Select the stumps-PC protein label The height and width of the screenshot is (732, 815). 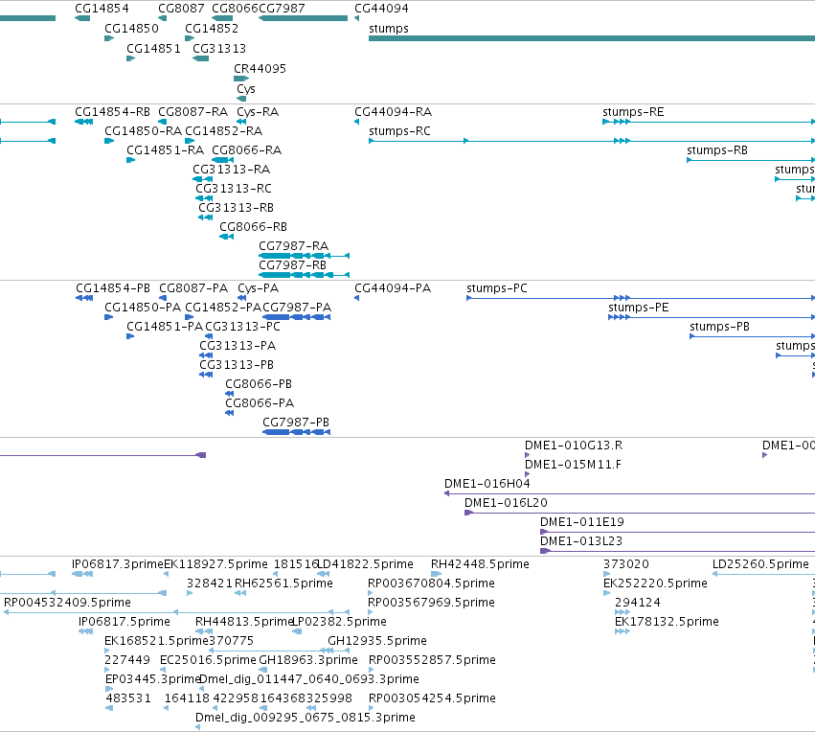click(497, 288)
